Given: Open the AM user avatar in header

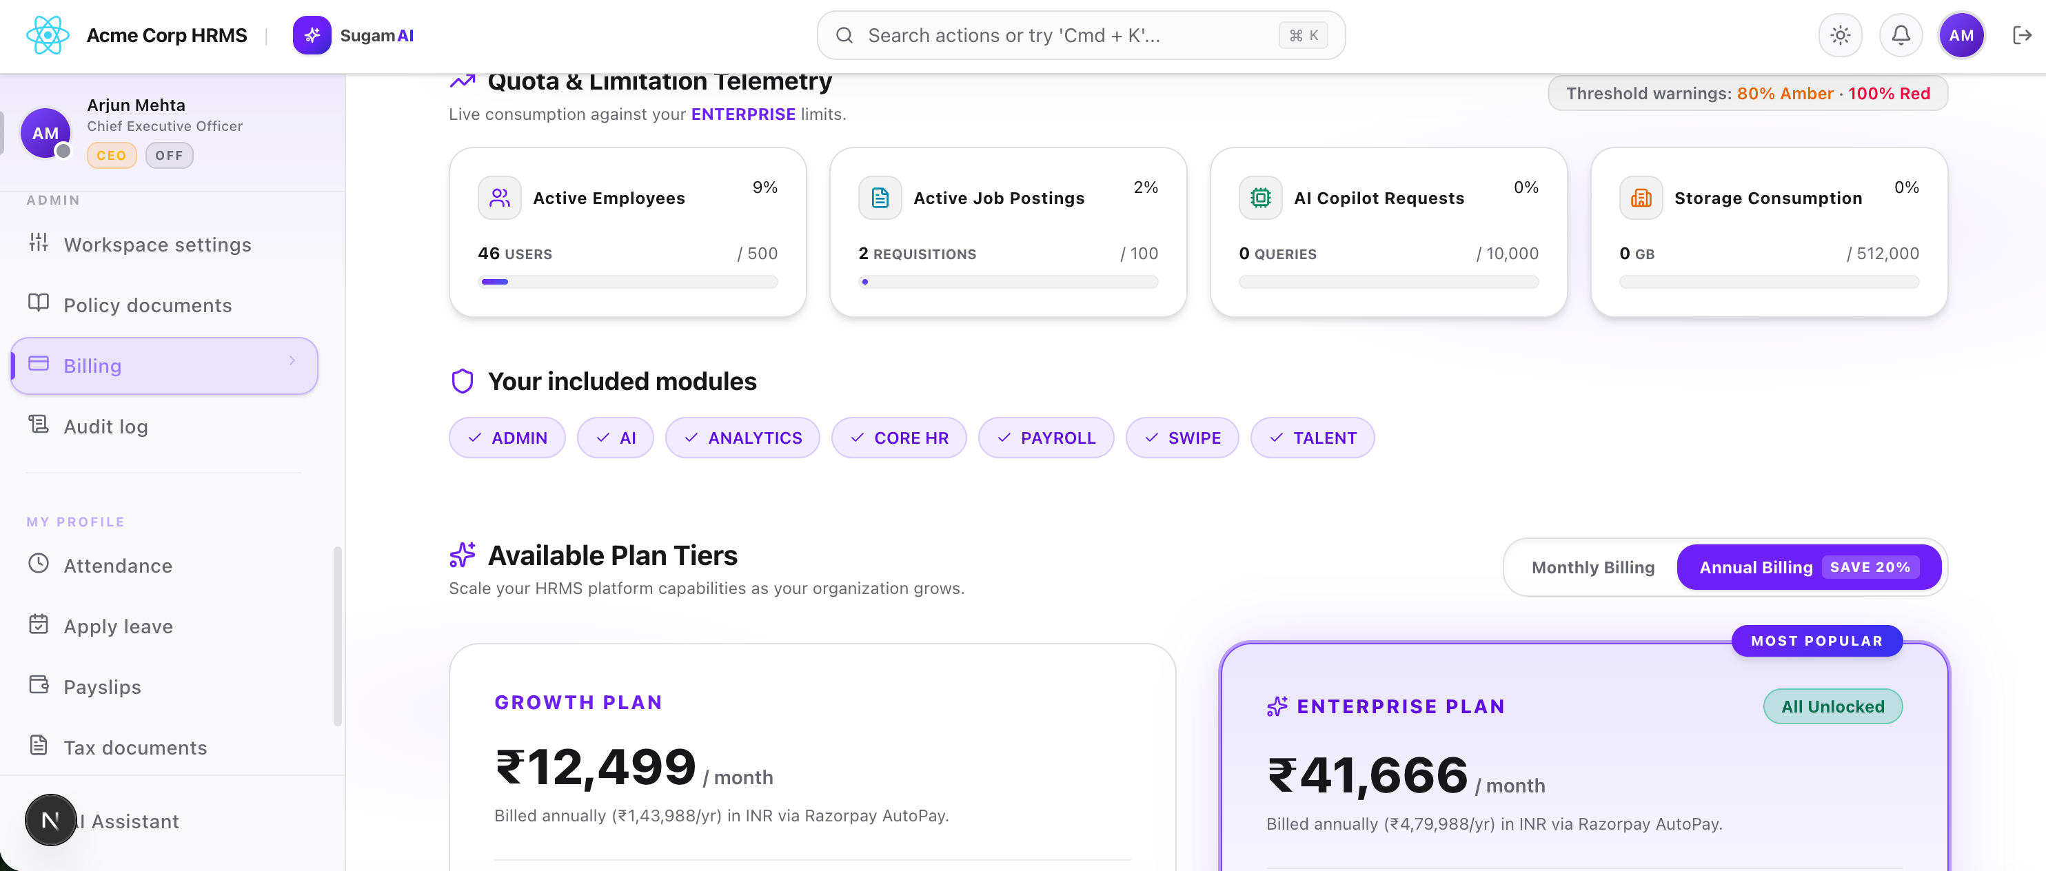Looking at the screenshot, I should click(x=1961, y=36).
